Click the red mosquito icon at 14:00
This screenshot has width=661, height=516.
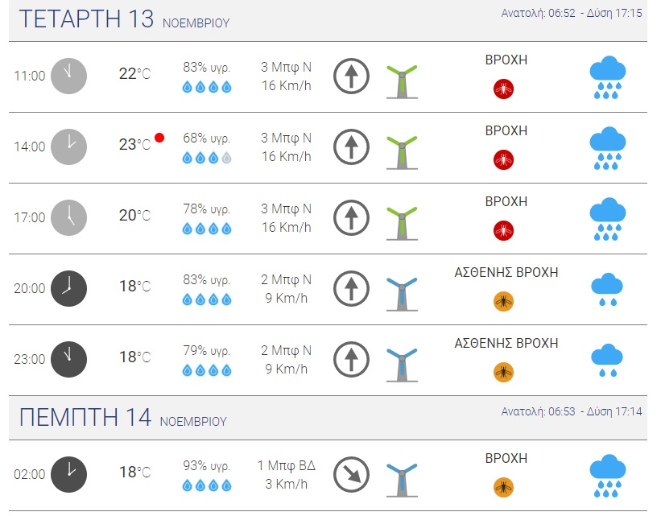(503, 159)
